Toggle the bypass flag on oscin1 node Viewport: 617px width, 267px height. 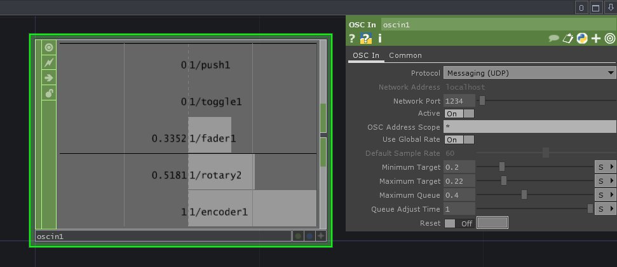pyautogui.click(x=48, y=62)
